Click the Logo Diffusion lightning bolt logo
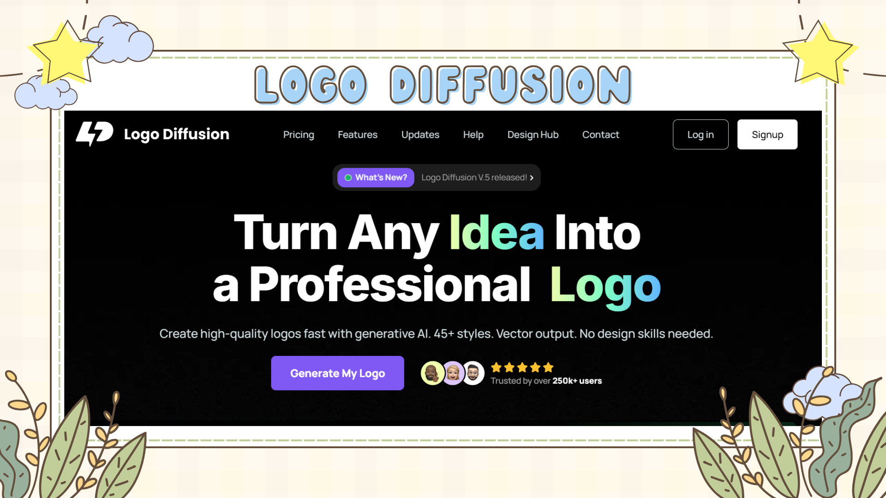The width and height of the screenshot is (886, 498). pos(95,134)
